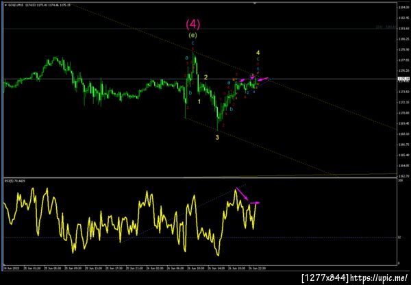Click the chart shift triangle marker on the top edge
411x285 pixels.
255,3
